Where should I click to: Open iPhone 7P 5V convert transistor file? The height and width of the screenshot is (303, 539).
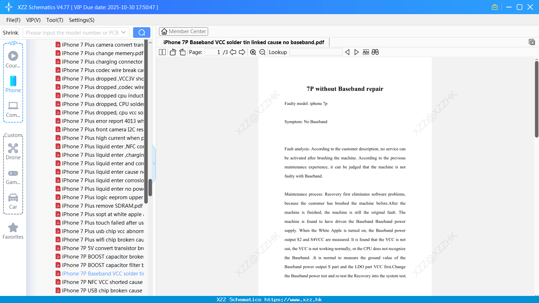tap(99, 248)
